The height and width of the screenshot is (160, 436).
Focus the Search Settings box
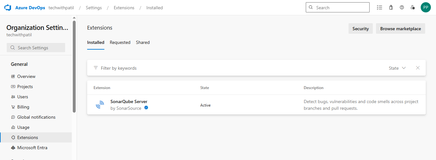36,48
